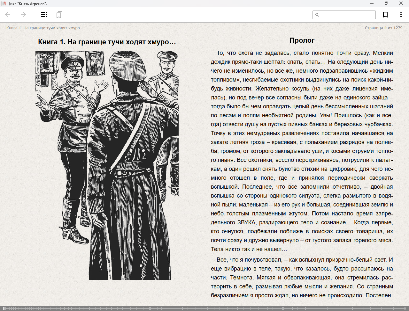Open the three-dot options menu
The width and height of the screenshot is (409, 311).
(401, 15)
